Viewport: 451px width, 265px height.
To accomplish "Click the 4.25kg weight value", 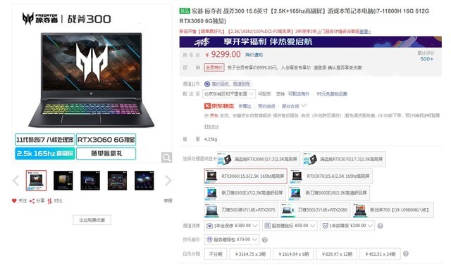I will 211,139.
